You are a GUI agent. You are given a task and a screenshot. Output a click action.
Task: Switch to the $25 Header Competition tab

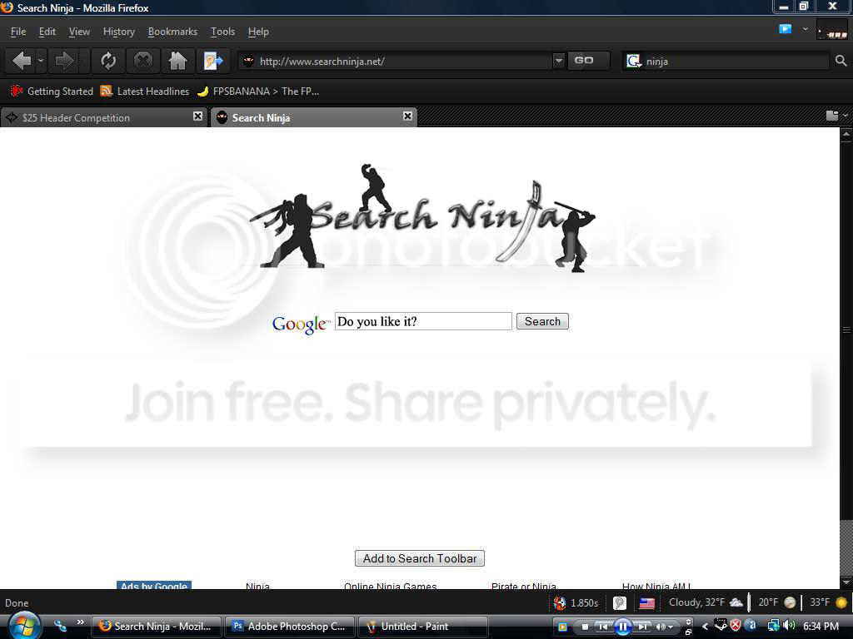[102, 117]
